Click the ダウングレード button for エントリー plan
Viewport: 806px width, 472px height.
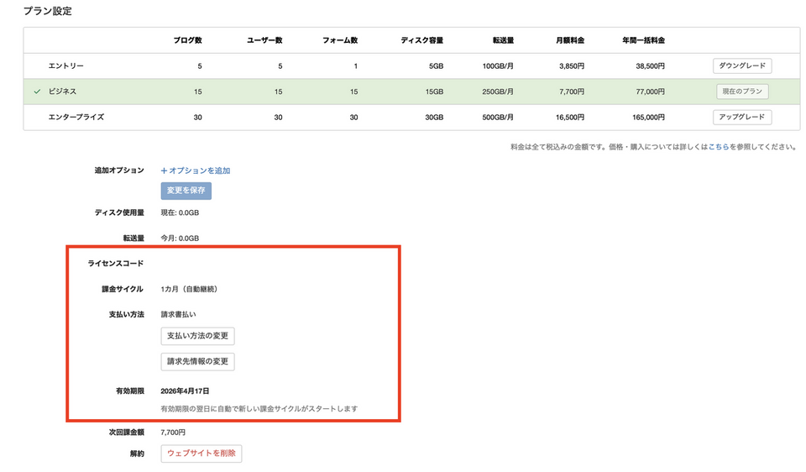click(742, 66)
